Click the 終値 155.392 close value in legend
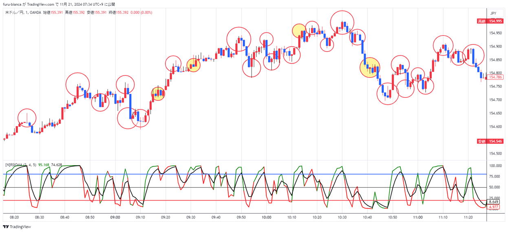The width and height of the screenshot is (508, 232). coord(118,12)
